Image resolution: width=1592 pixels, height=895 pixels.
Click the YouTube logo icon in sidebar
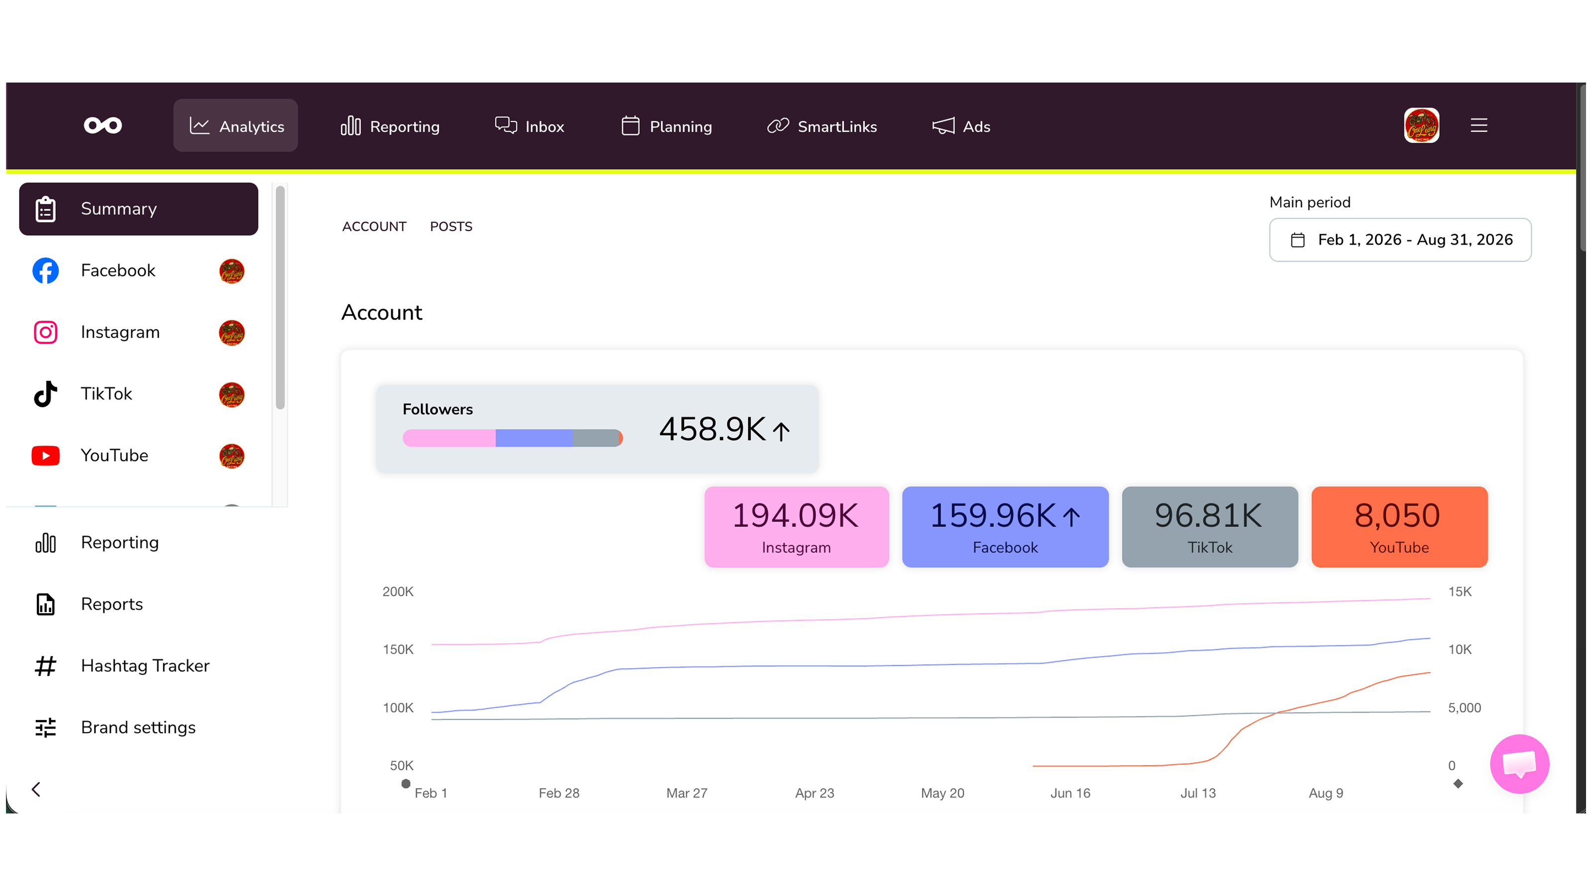tap(46, 456)
